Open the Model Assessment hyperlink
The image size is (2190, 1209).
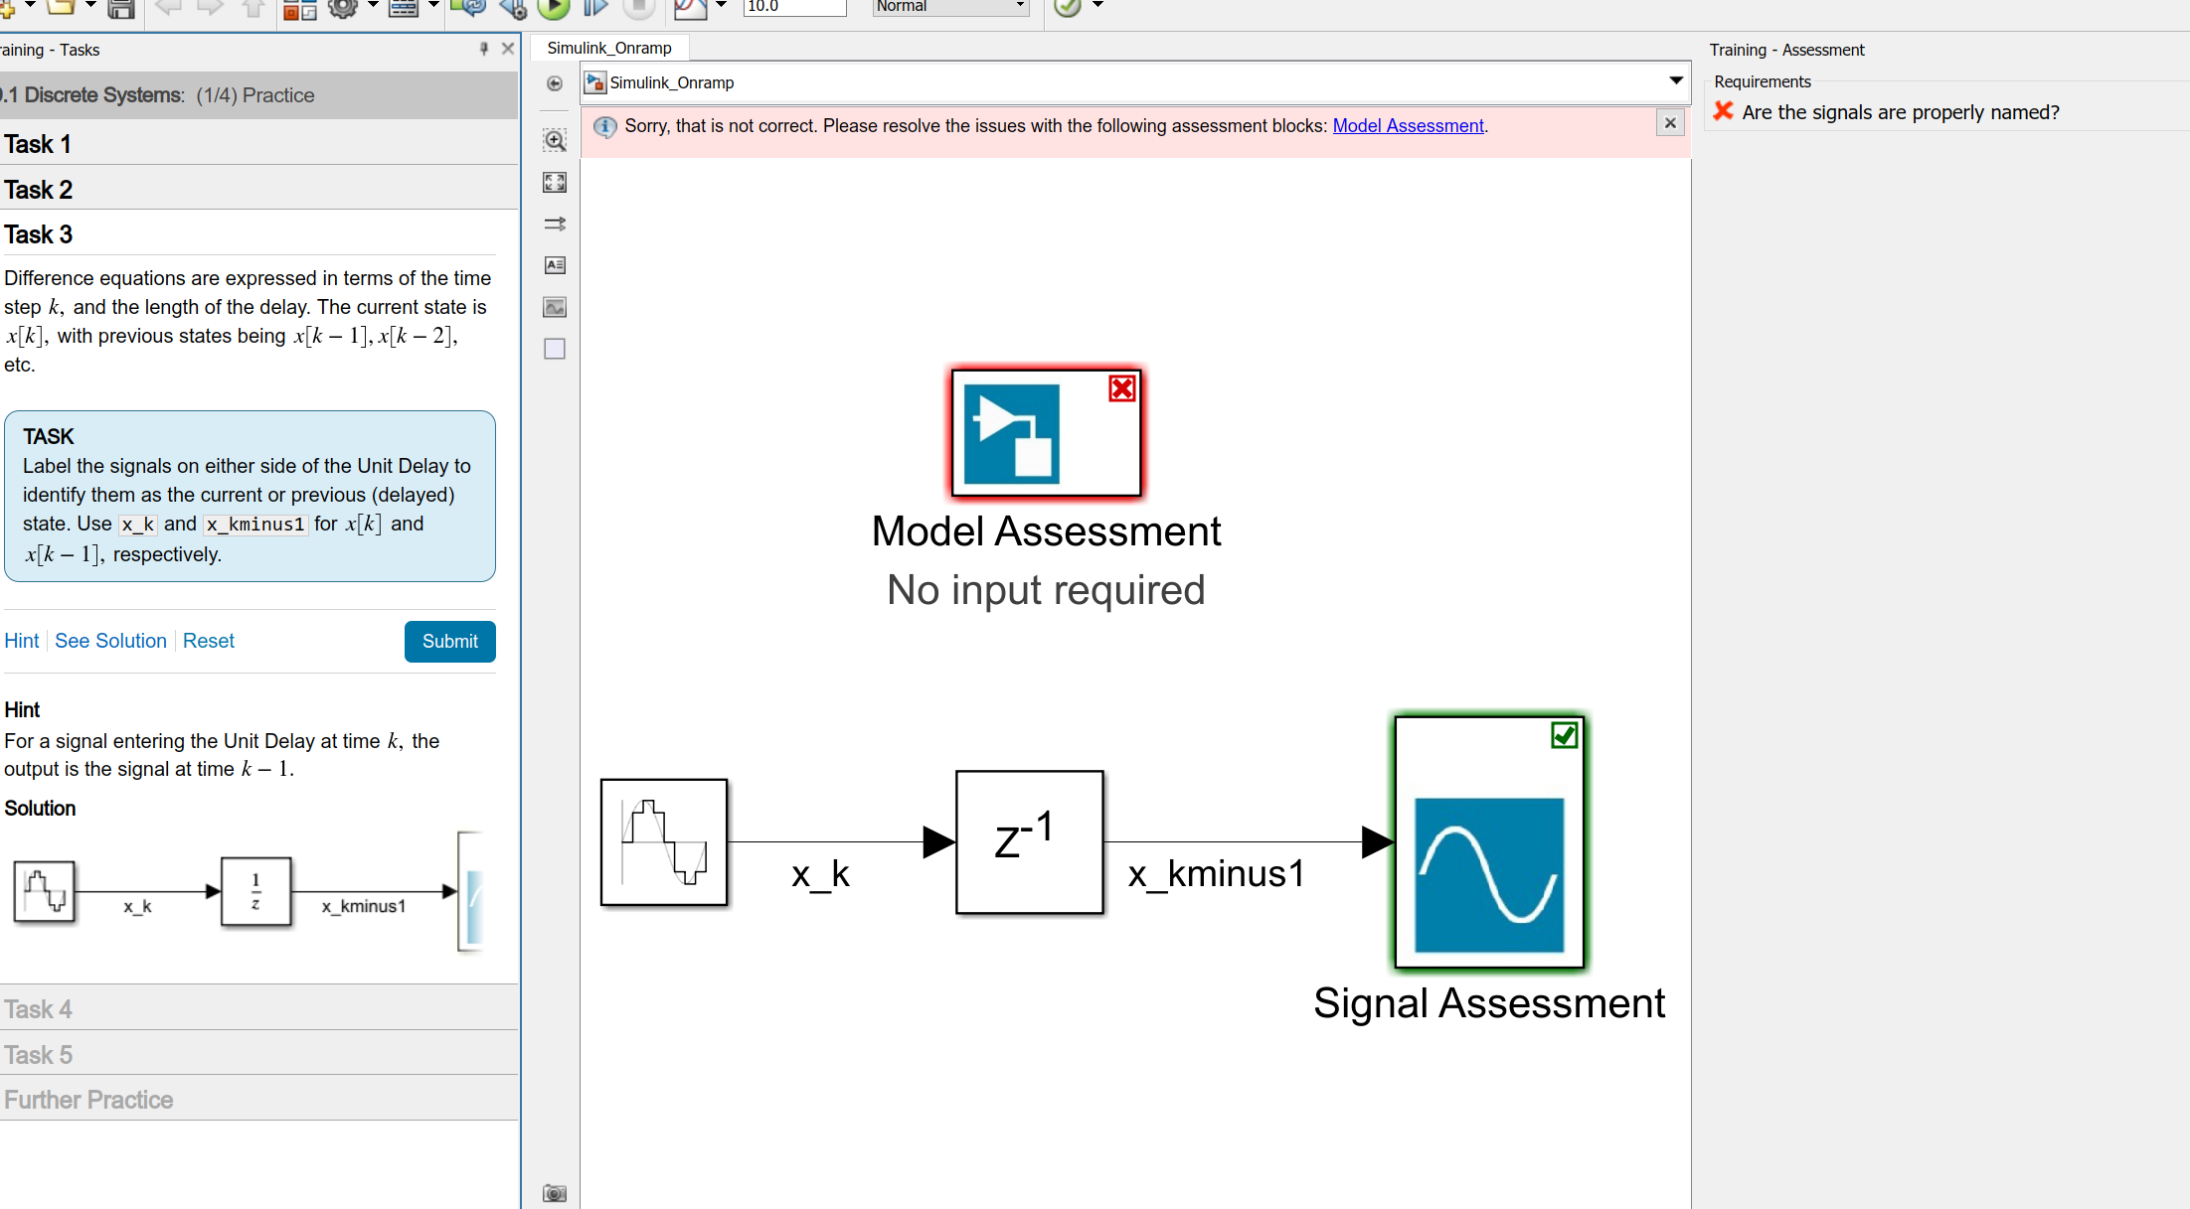(1408, 126)
